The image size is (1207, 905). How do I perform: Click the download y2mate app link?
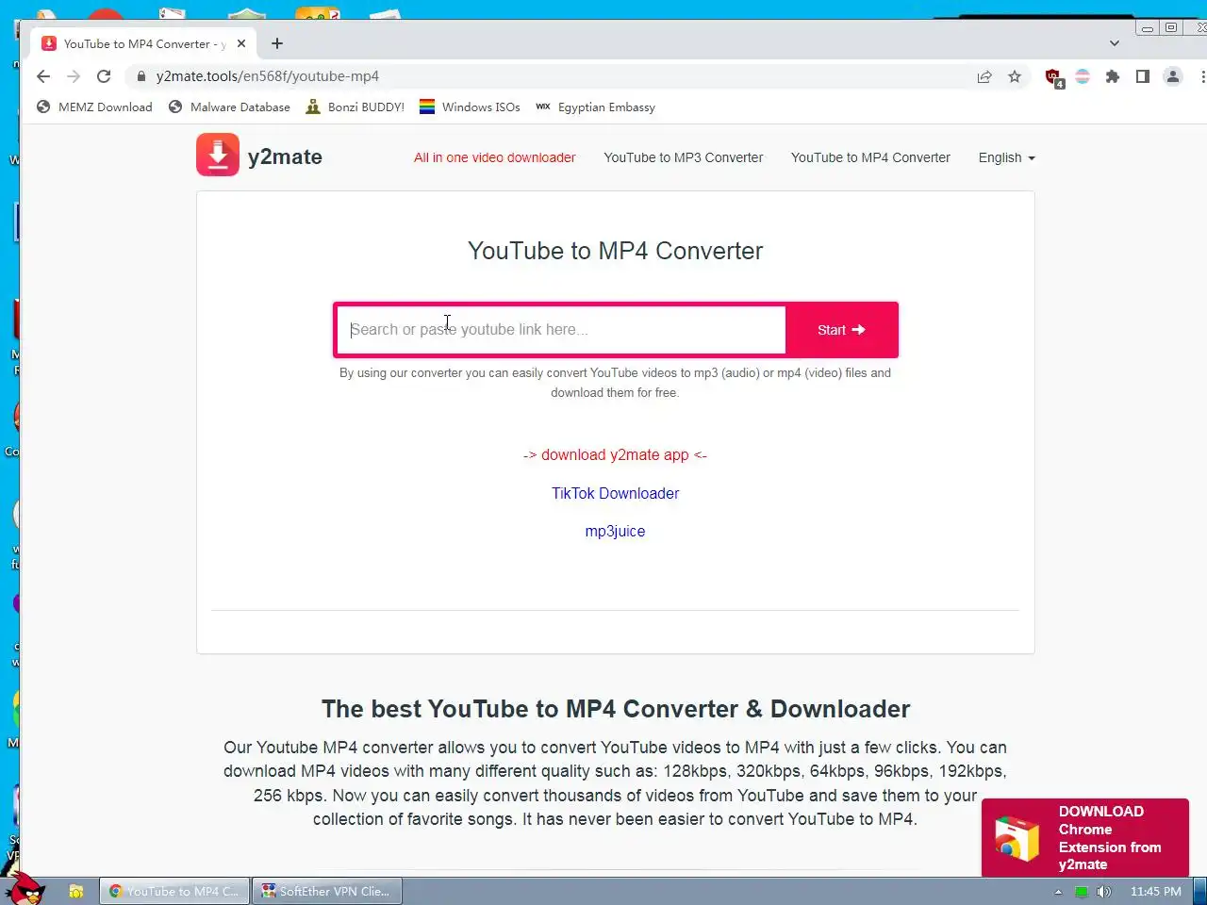pos(615,454)
